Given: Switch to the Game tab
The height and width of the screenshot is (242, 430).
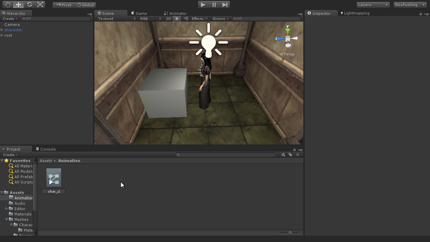Looking at the screenshot, I should click(141, 13).
